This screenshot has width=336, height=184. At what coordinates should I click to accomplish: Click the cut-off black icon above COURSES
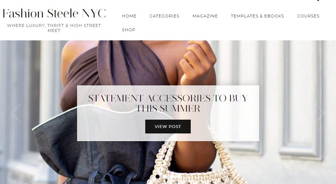[x=318, y=0]
